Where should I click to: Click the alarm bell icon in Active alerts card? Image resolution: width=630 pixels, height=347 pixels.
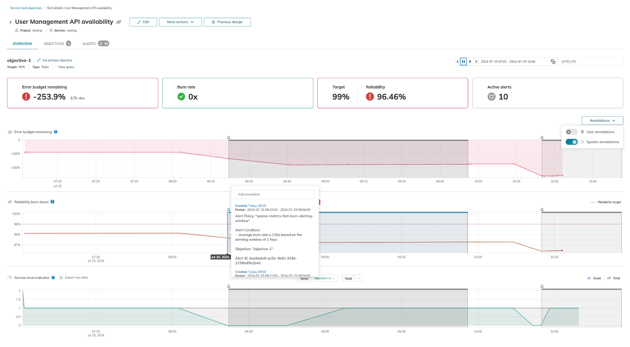click(x=491, y=96)
